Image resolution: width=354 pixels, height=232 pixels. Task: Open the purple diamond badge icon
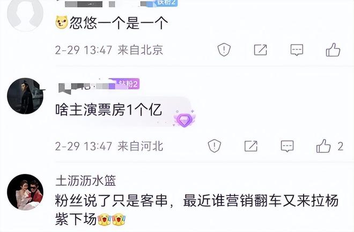point(185,119)
